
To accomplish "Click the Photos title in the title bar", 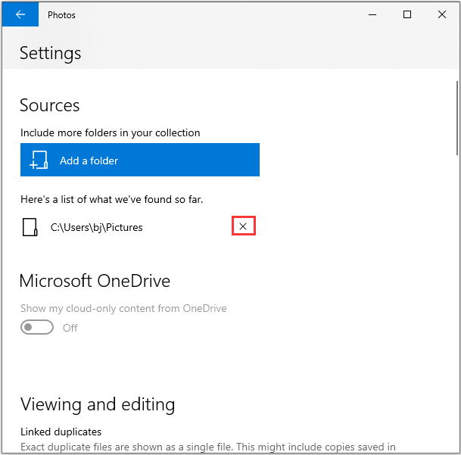I will coord(61,14).
